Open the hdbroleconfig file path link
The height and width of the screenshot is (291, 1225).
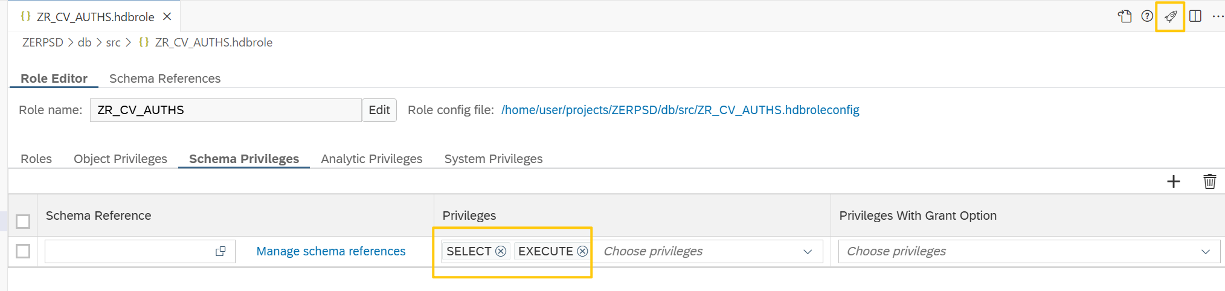[680, 110]
